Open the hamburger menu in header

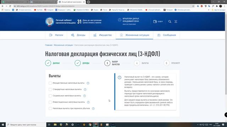[176, 22]
